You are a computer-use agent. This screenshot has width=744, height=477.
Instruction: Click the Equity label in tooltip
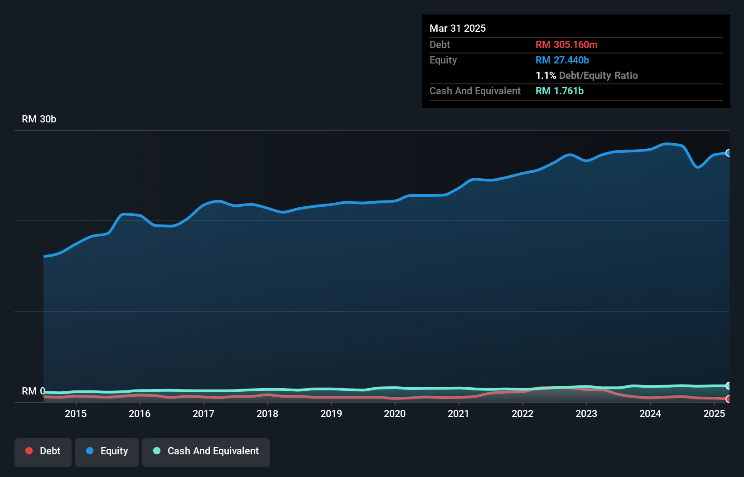pyautogui.click(x=443, y=60)
